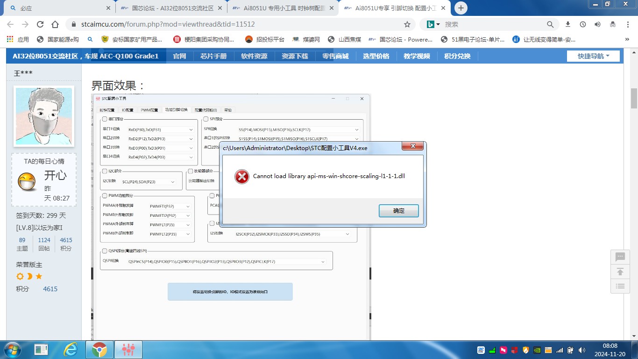Click the 89 主题 count
This screenshot has width=638, height=359.
(22, 244)
